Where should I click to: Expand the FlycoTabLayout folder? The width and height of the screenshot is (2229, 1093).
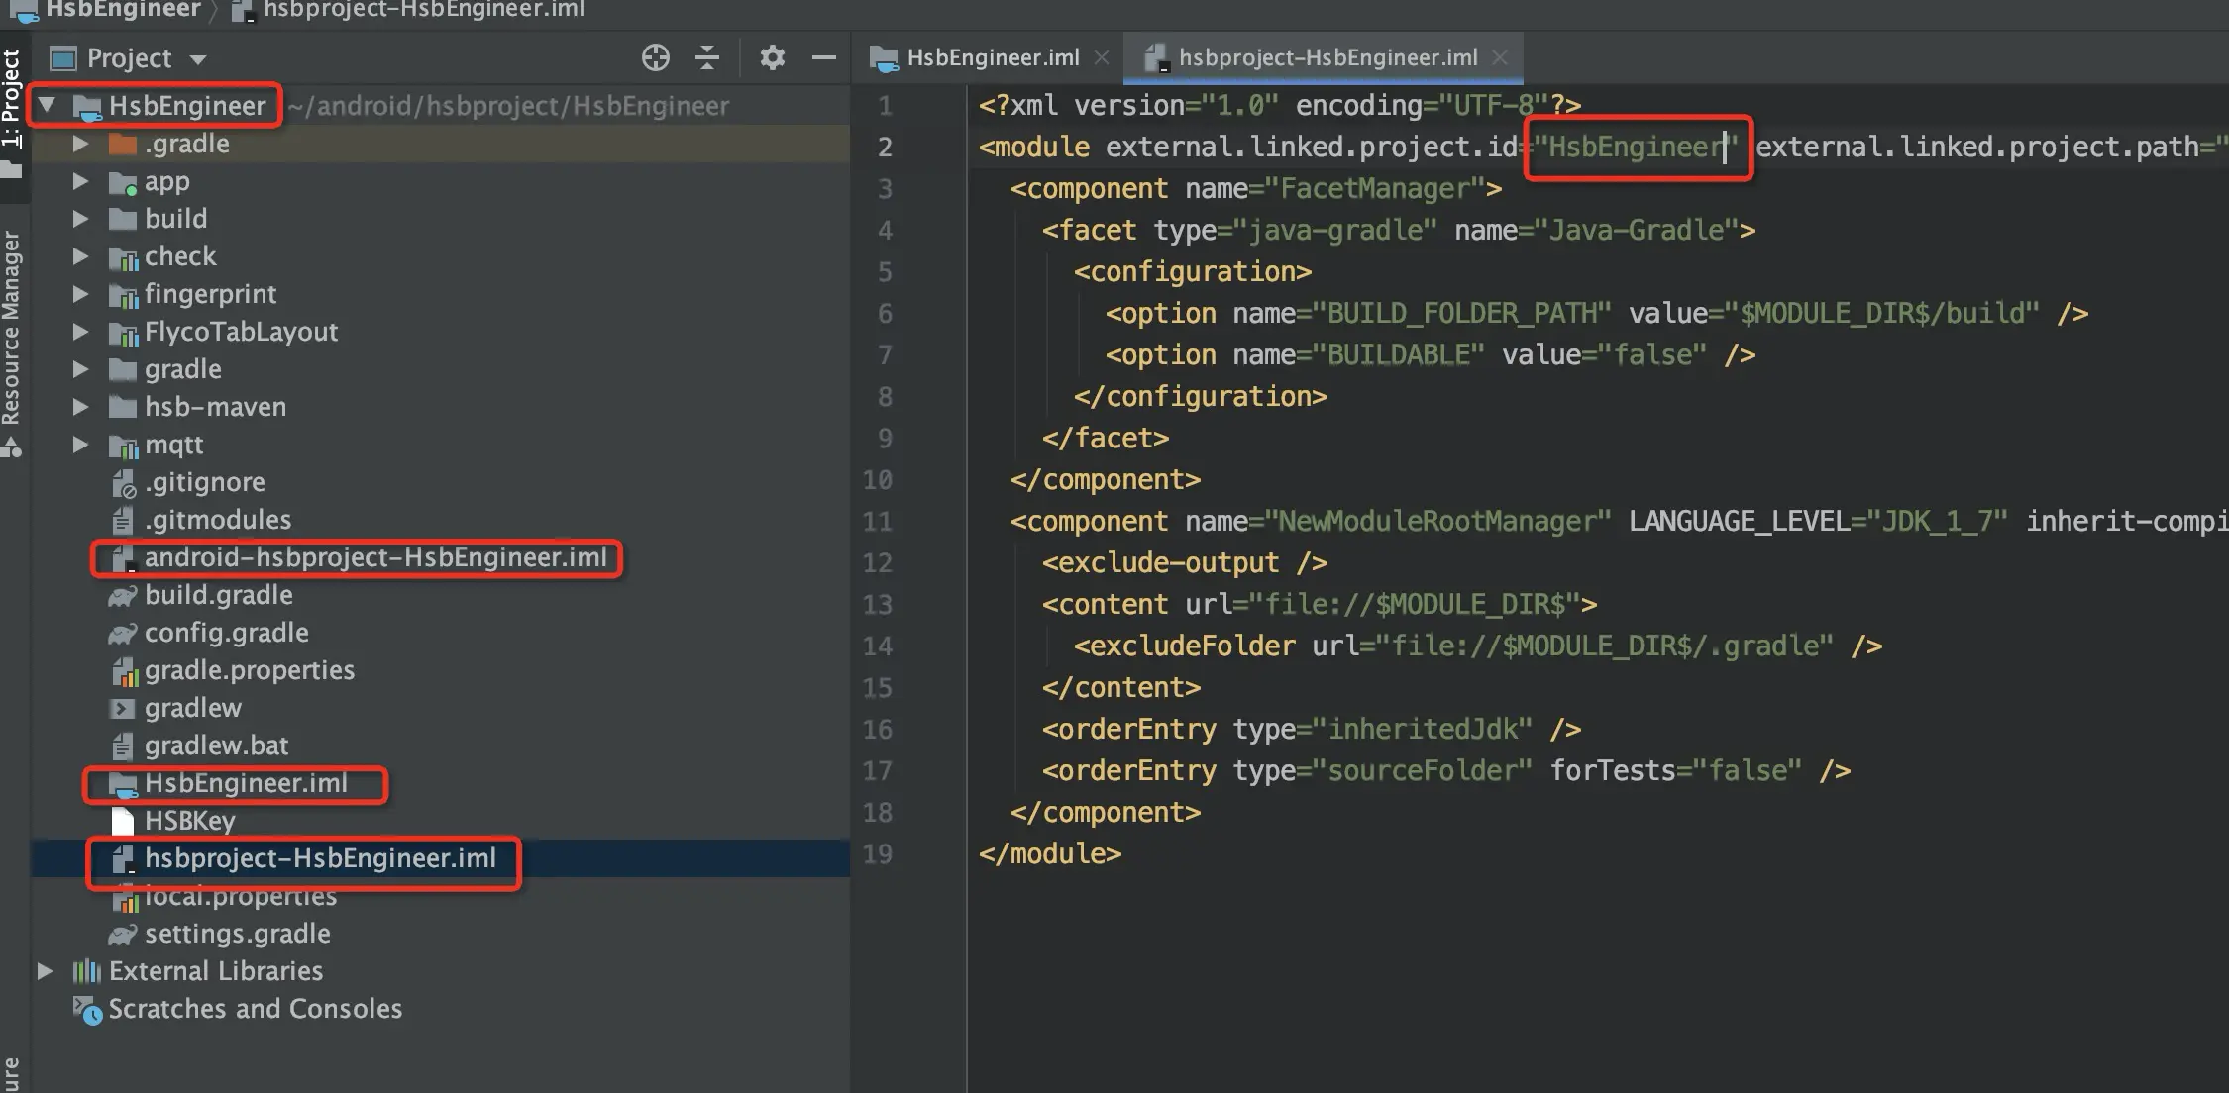81,332
